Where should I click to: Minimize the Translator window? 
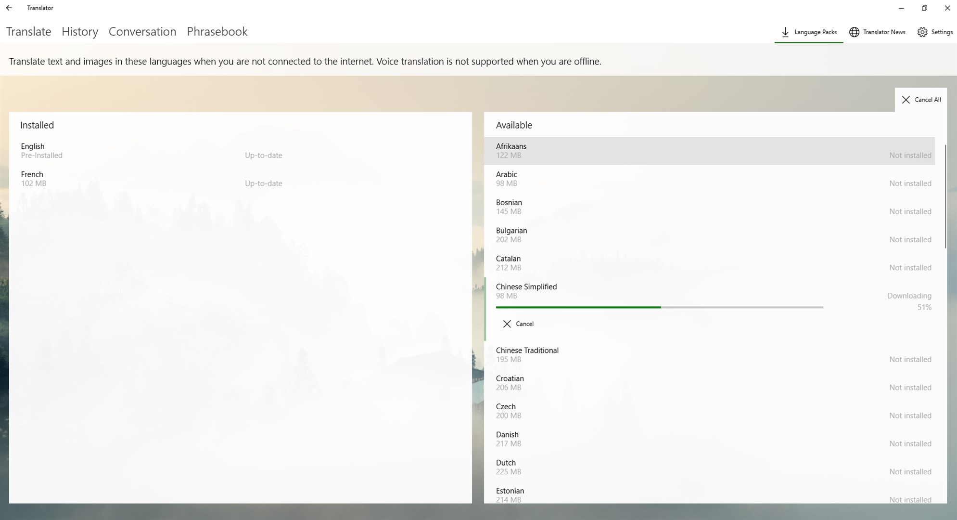point(901,8)
